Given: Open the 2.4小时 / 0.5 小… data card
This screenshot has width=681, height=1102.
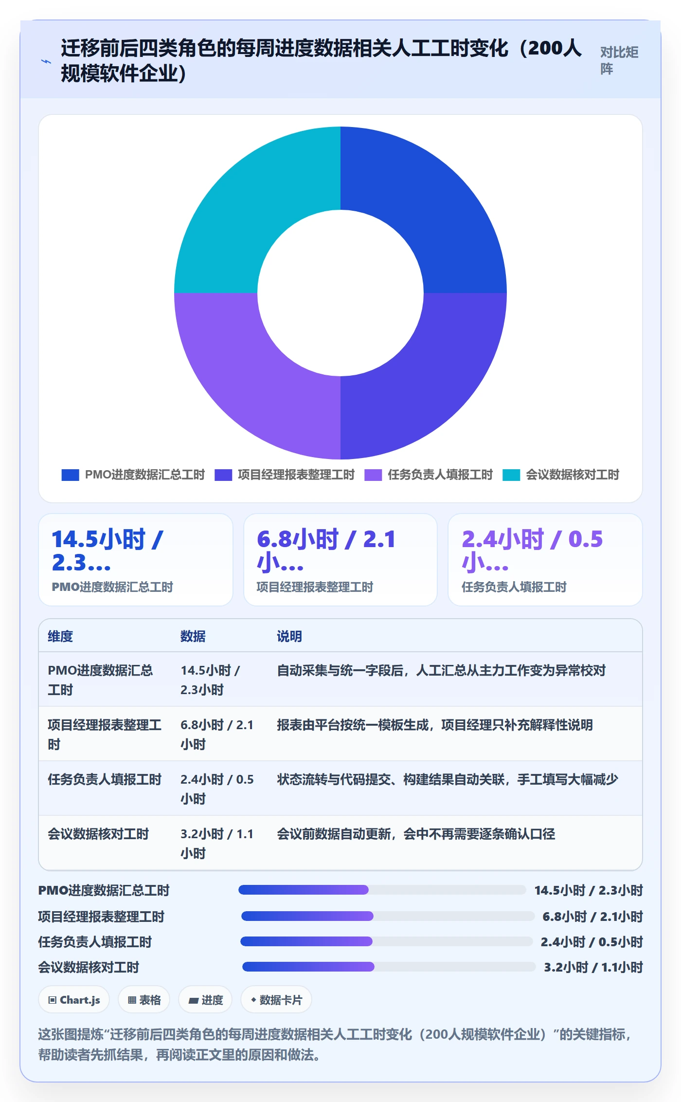Looking at the screenshot, I should [x=545, y=560].
